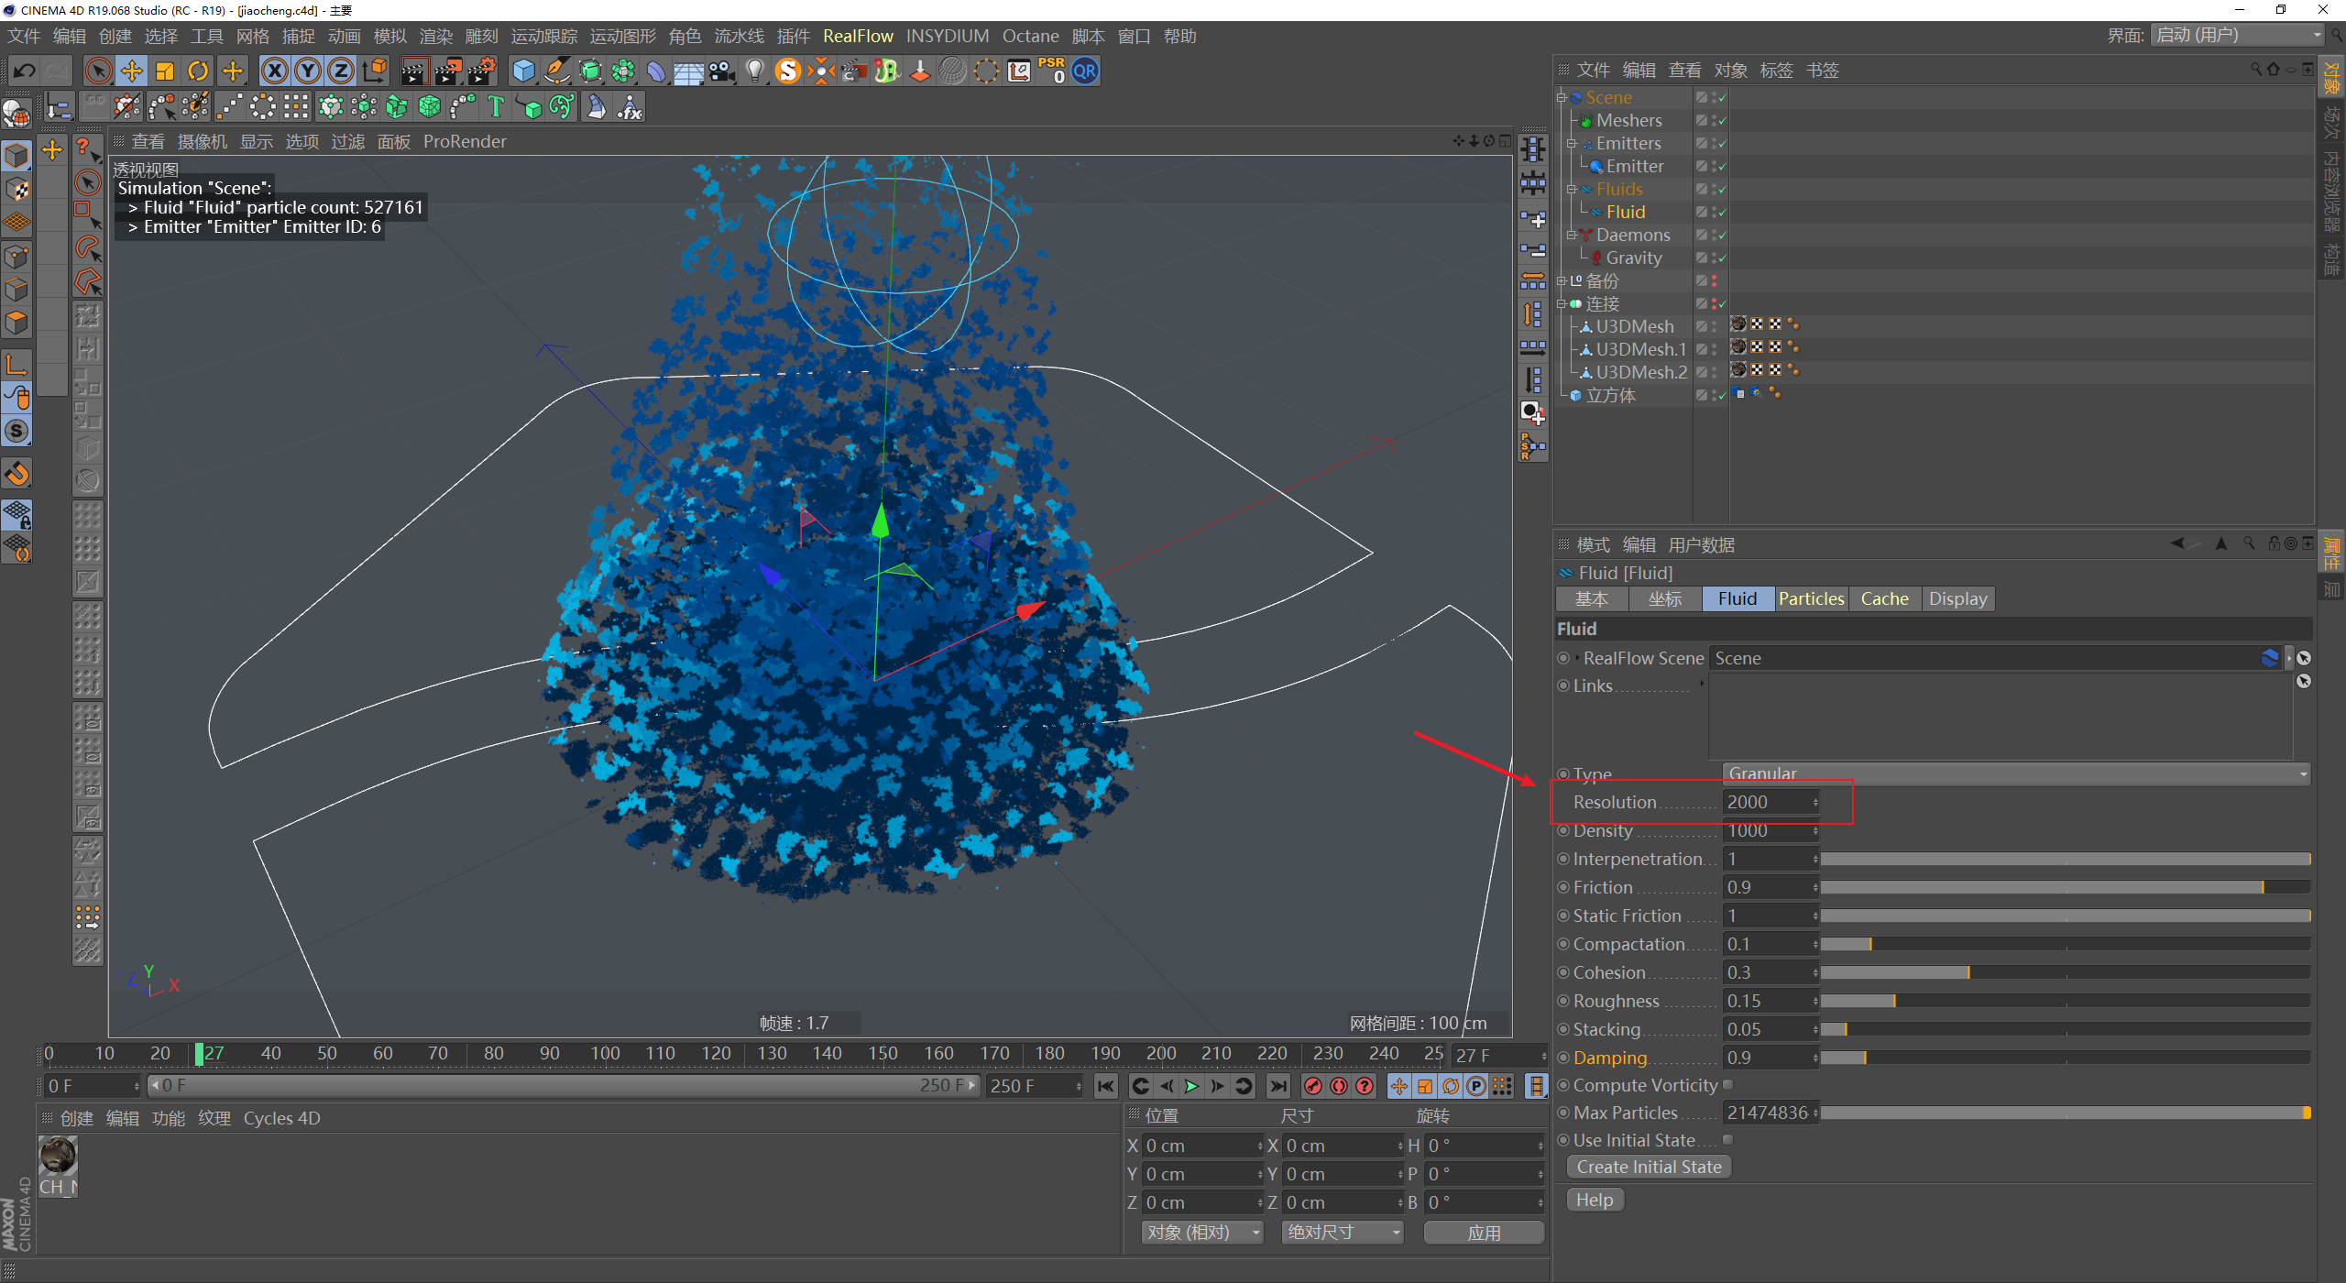This screenshot has height=1283, width=2346.
Task: Open the RealFlow menu
Action: pos(858,36)
